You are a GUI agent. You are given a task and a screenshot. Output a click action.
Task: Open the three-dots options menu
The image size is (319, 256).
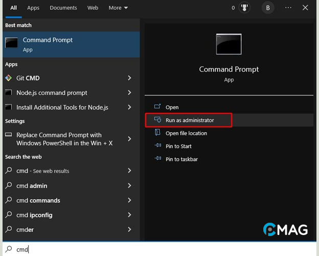[x=288, y=8]
